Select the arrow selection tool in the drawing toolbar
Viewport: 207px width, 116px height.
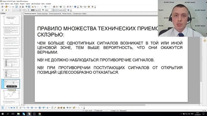pos(2,108)
